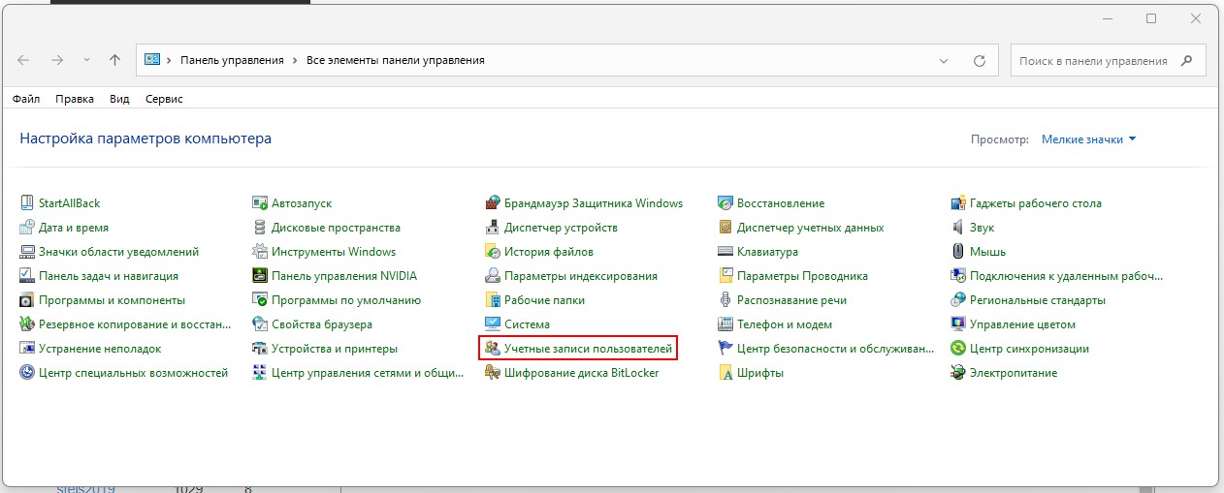
Task: Open Программы по умолчанию link
Action: (346, 300)
